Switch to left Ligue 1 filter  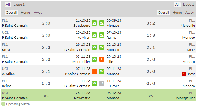(x=19, y=5)
